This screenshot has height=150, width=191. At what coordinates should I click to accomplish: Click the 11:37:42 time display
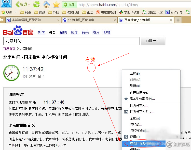[33, 69]
